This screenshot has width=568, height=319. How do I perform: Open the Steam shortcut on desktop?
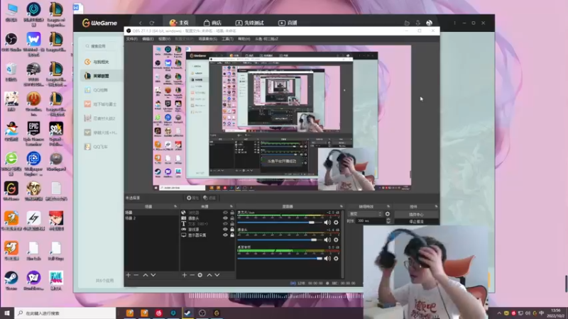click(11, 281)
